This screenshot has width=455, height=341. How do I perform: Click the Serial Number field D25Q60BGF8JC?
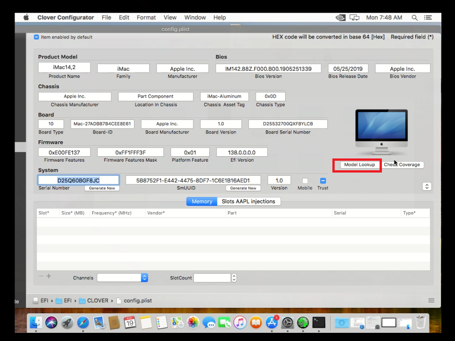click(79, 180)
